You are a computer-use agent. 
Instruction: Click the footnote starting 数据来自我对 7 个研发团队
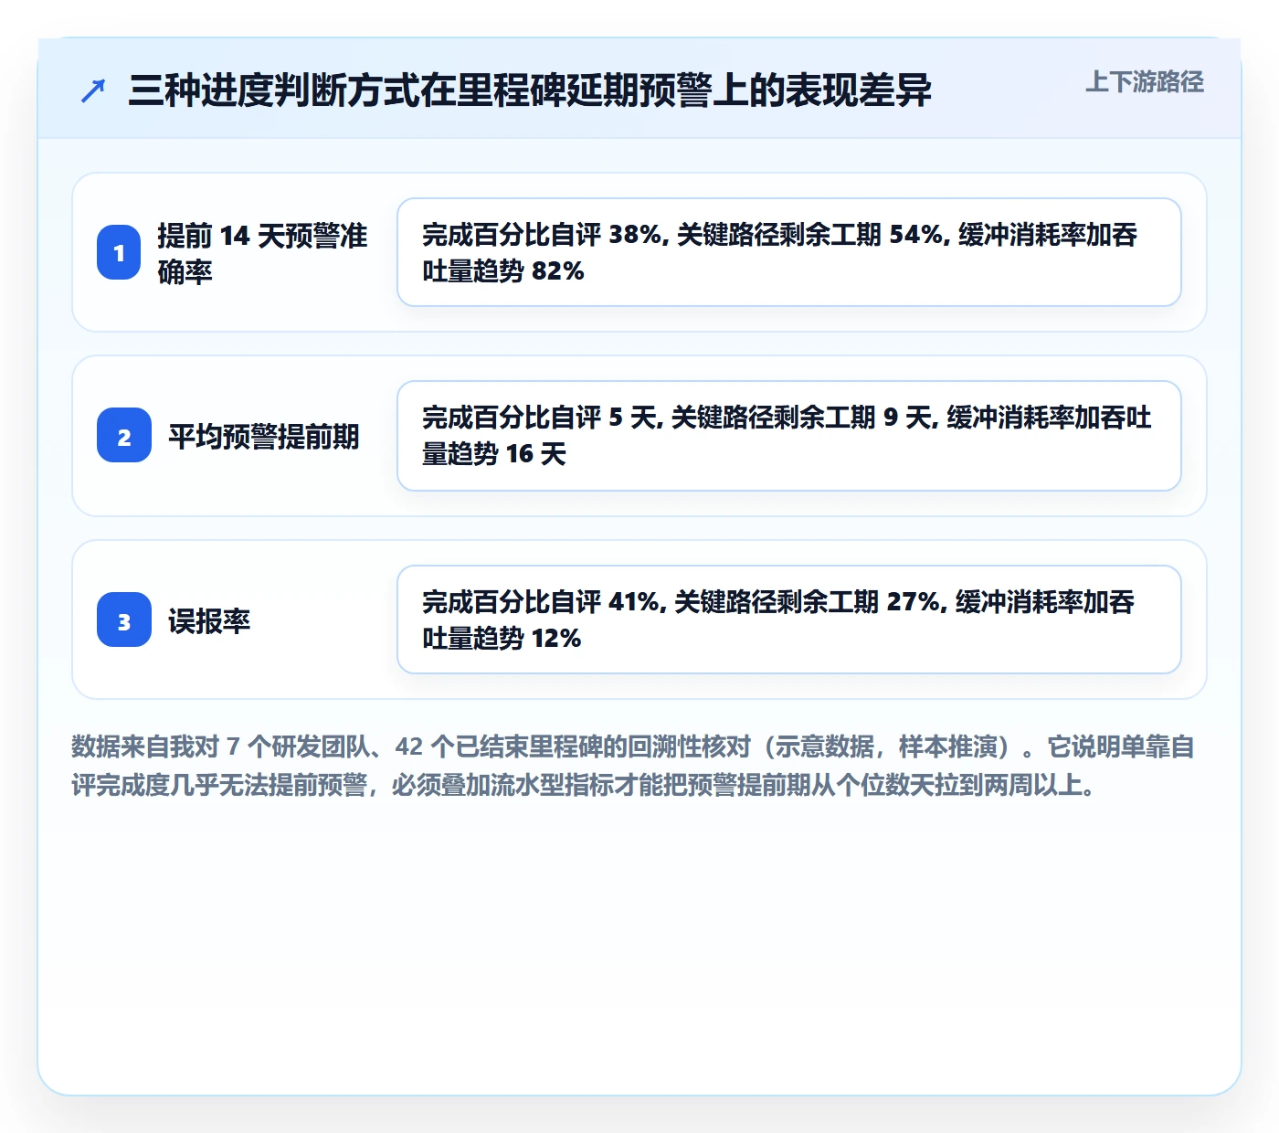(633, 766)
